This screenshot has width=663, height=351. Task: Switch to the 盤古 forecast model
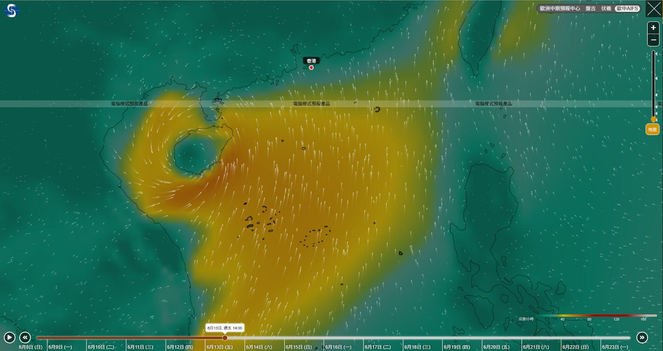(590, 8)
